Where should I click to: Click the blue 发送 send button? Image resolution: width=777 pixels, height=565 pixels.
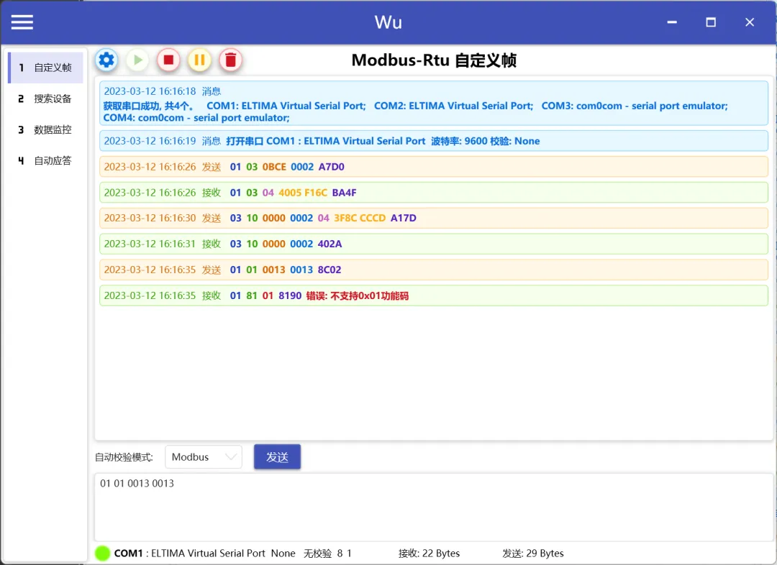tap(277, 457)
